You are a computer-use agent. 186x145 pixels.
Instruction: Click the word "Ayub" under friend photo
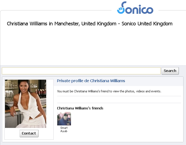click(64, 131)
